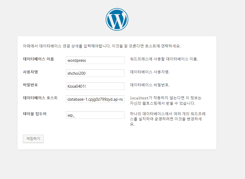Click the table prefix field wp_
The height and width of the screenshot is (179, 245).
(95, 115)
